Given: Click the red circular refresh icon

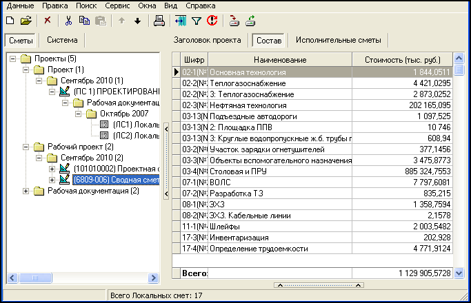Looking at the screenshot, I should coord(212,21).
